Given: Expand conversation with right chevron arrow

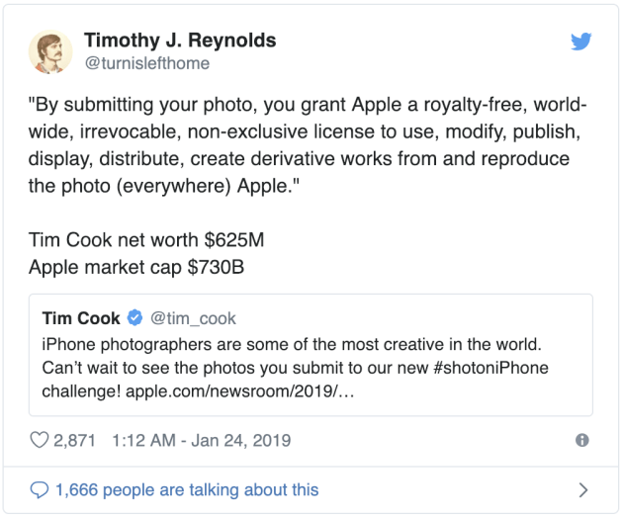Looking at the screenshot, I should click(x=582, y=489).
